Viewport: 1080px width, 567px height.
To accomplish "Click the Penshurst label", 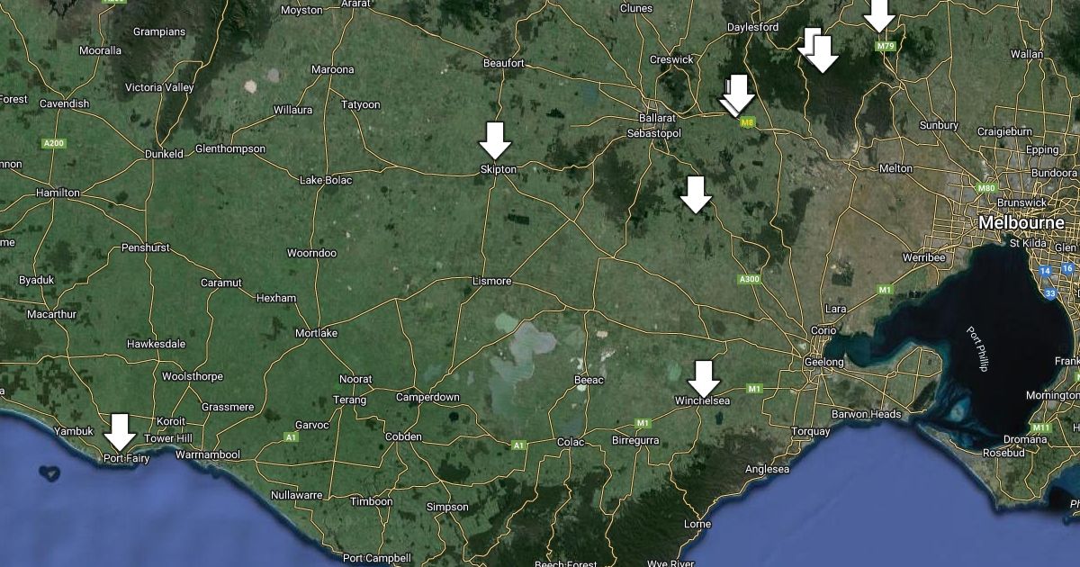I will point(145,247).
